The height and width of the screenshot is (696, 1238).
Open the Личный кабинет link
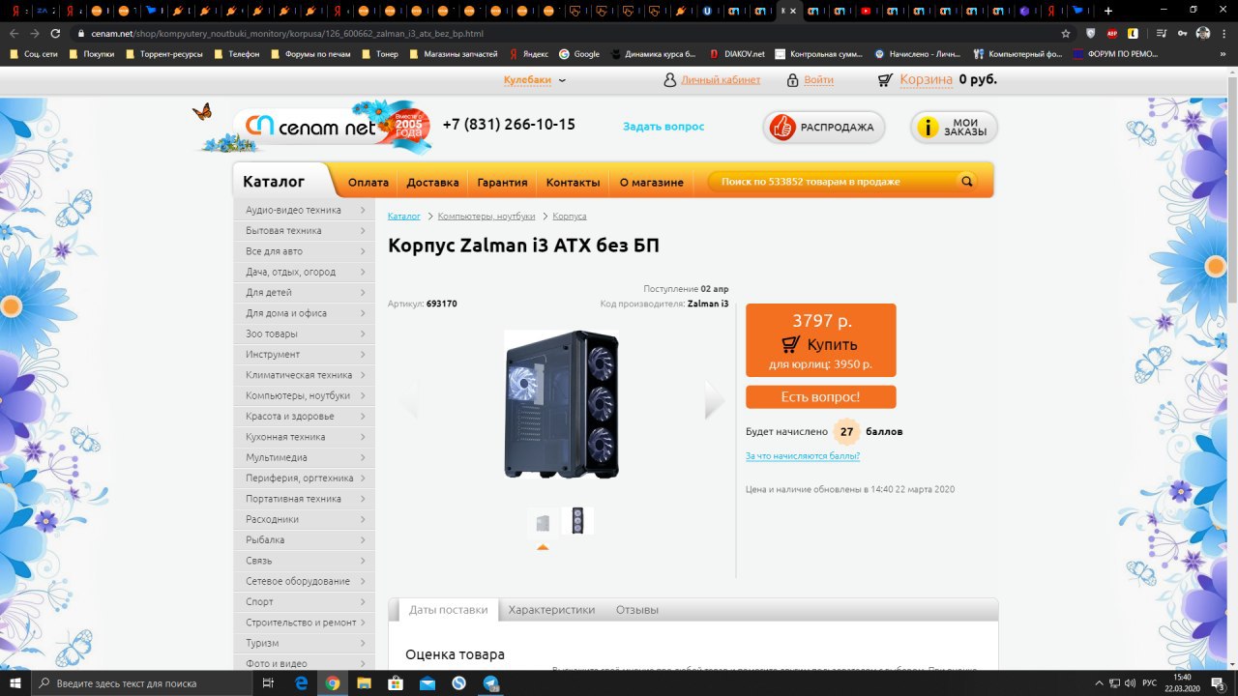(721, 80)
